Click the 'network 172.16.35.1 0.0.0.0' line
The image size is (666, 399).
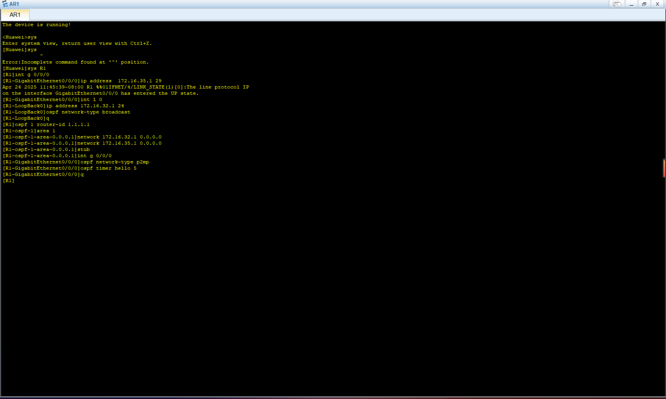click(x=82, y=143)
